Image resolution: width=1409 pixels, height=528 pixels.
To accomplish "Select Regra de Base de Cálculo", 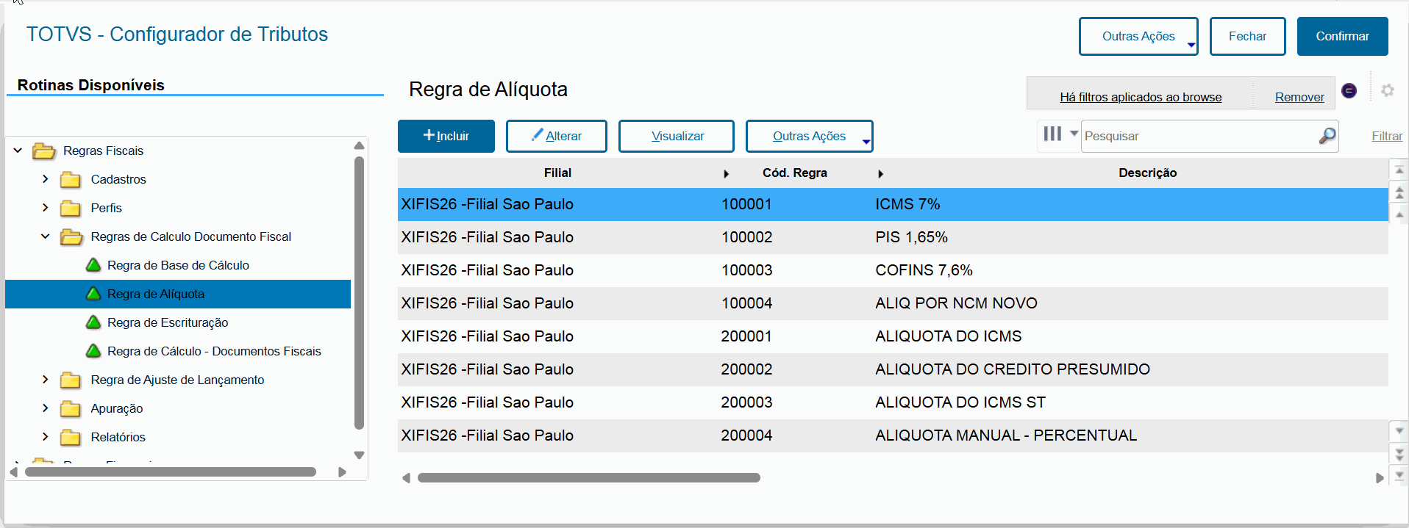I will pyautogui.click(x=177, y=265).
